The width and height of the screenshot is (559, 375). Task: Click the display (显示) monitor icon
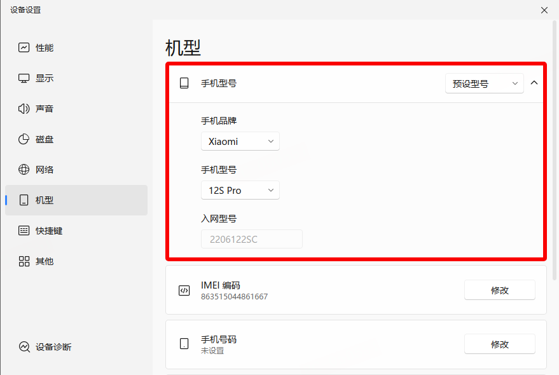coord(24,78)
